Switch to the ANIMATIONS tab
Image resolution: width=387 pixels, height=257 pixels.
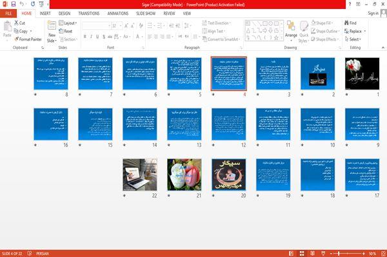pyautogui.click(x=118, y=14)
